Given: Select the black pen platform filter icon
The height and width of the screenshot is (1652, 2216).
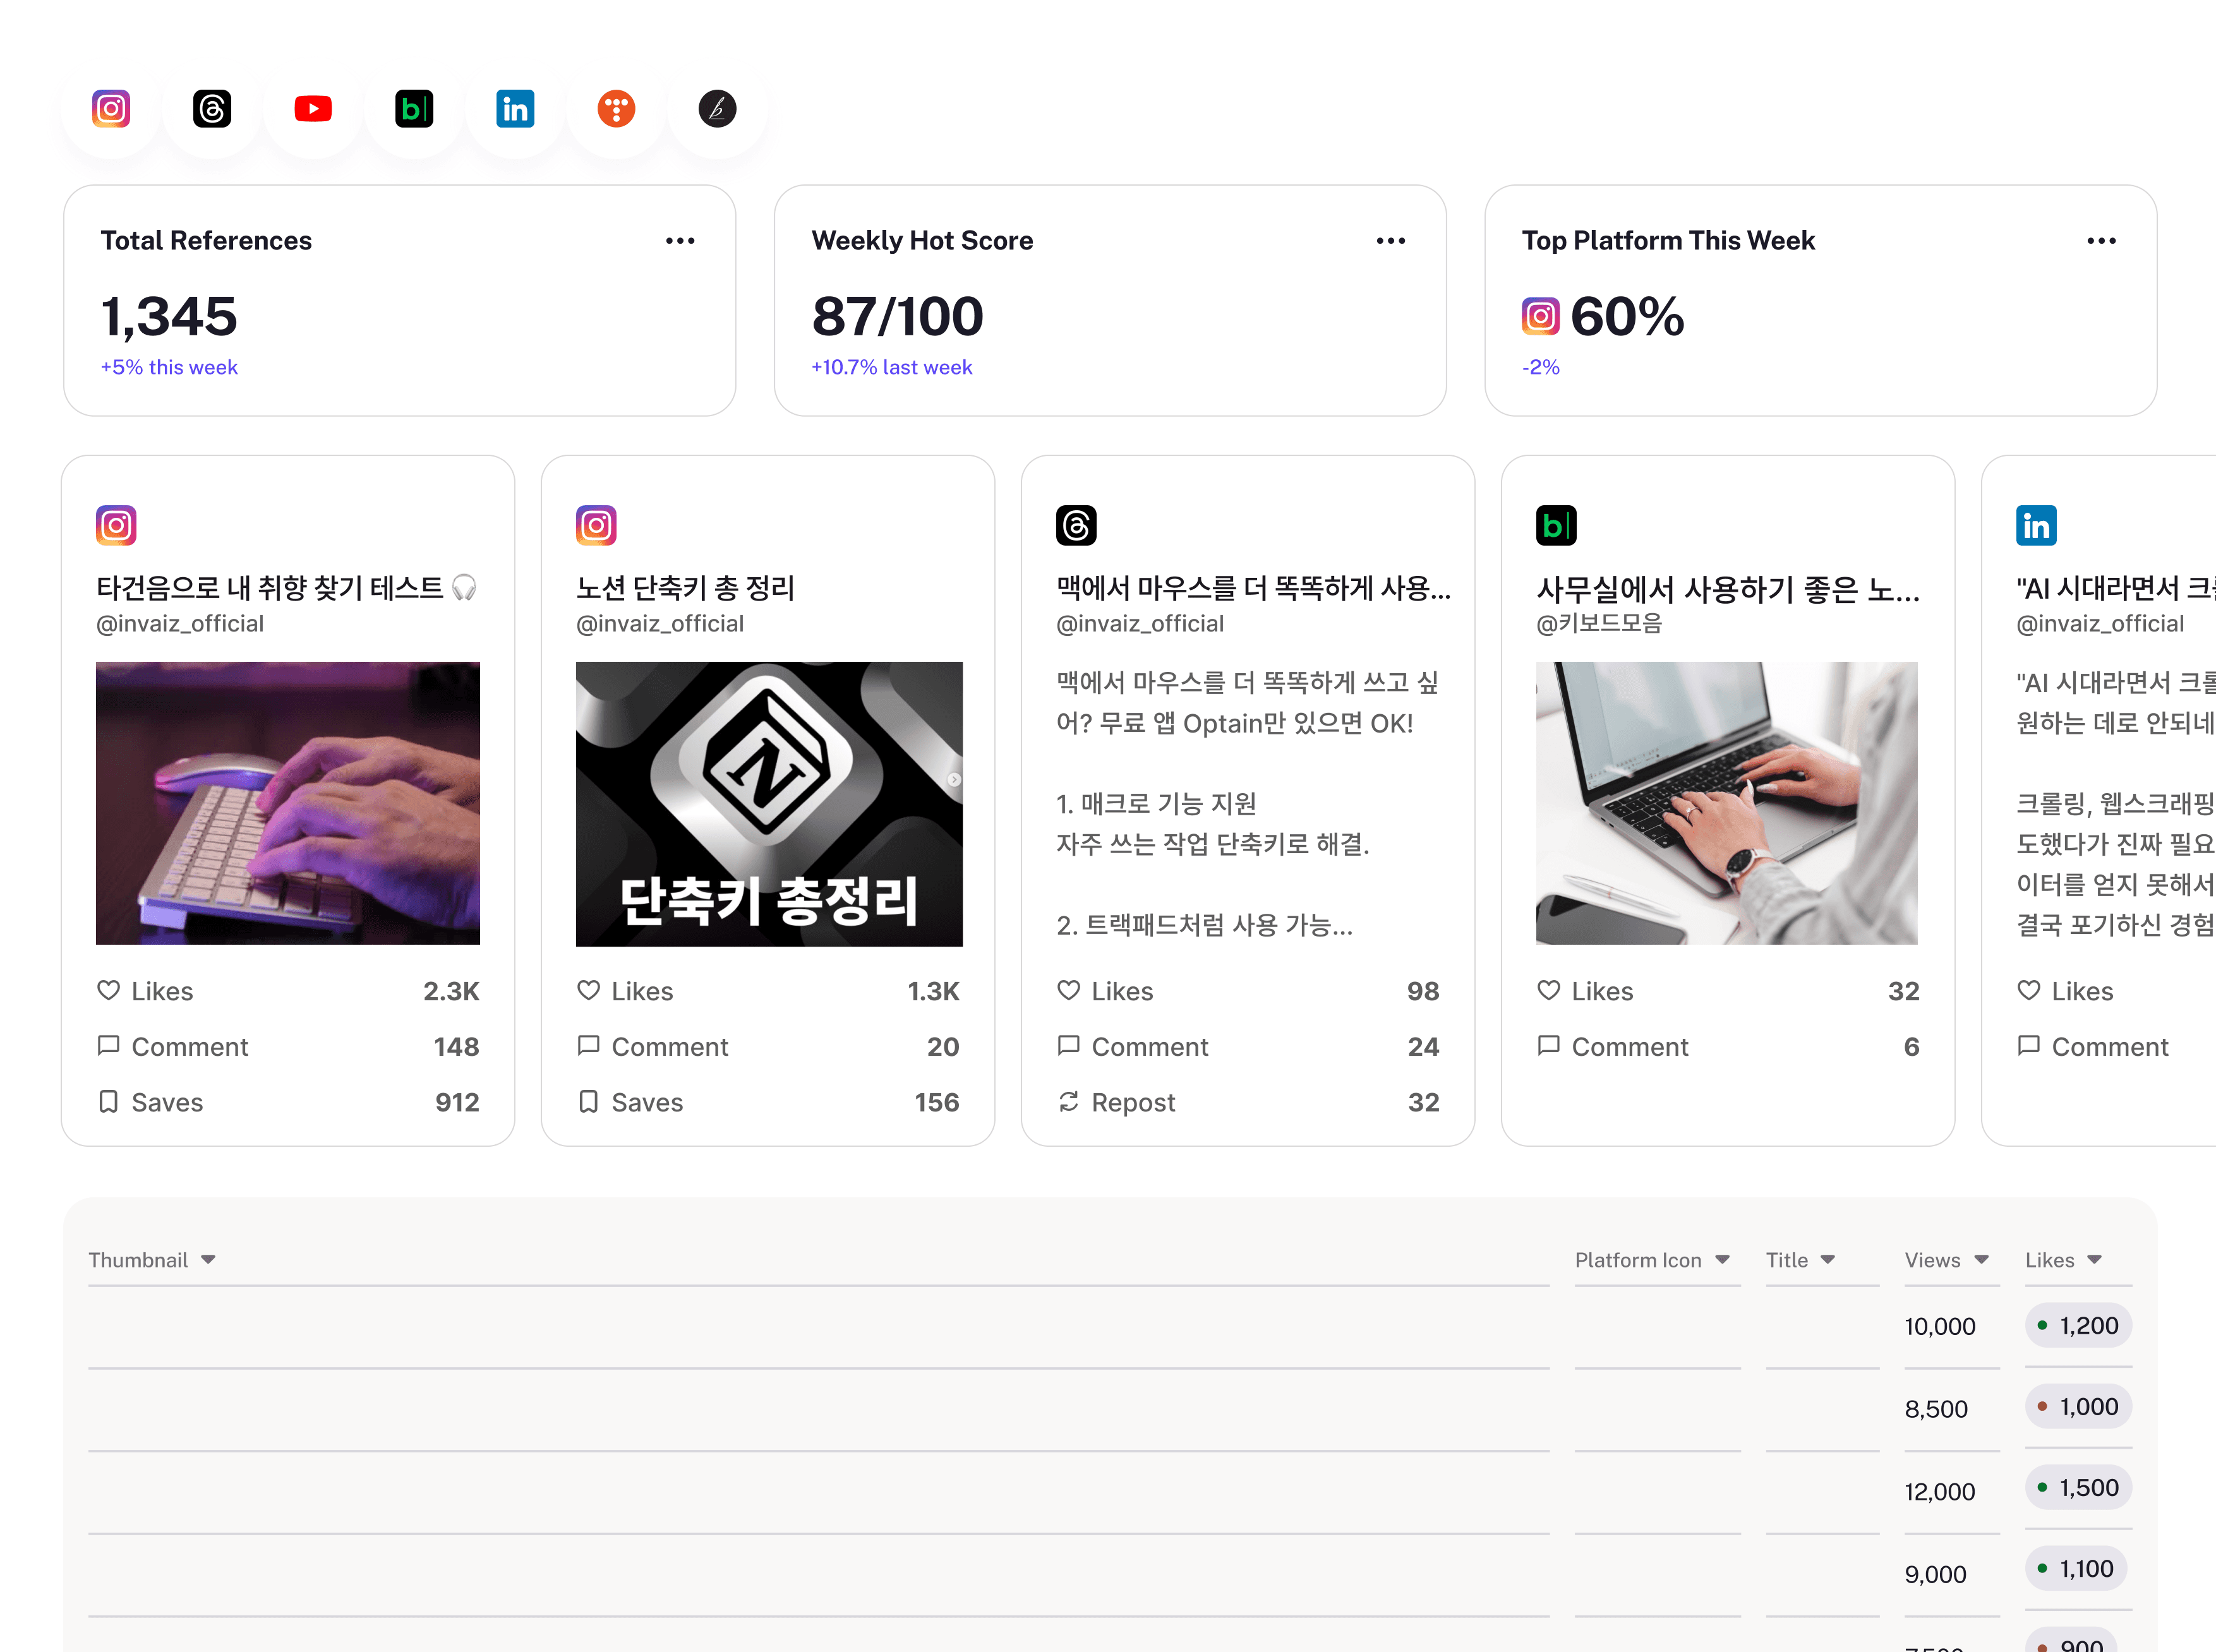Looking at the screenshot, I should pyautogui.click(x=718, y=108).
